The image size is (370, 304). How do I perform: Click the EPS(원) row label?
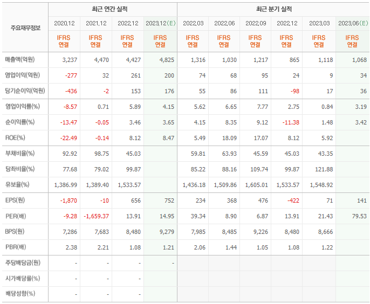pyautogui.click(x=15, y=201)
